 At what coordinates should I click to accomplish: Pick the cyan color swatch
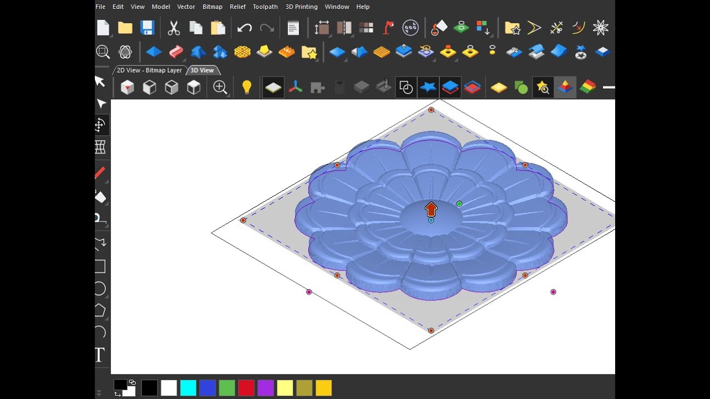click(x=188, y=388)
